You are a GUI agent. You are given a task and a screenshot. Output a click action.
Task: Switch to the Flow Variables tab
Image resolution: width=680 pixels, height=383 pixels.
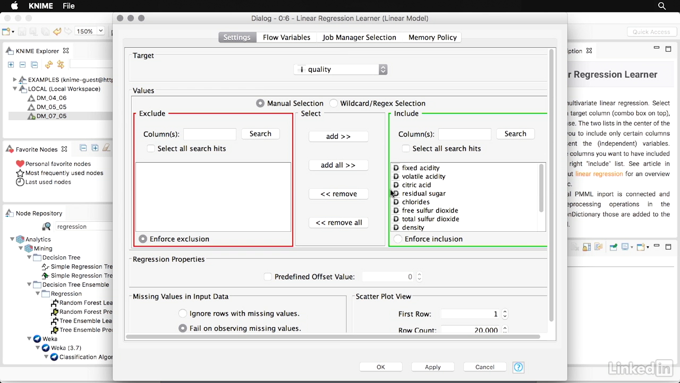(286, 37)
